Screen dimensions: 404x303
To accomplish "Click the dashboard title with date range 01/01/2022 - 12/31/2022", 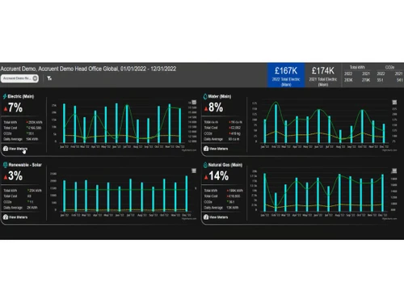I will 88,69.
